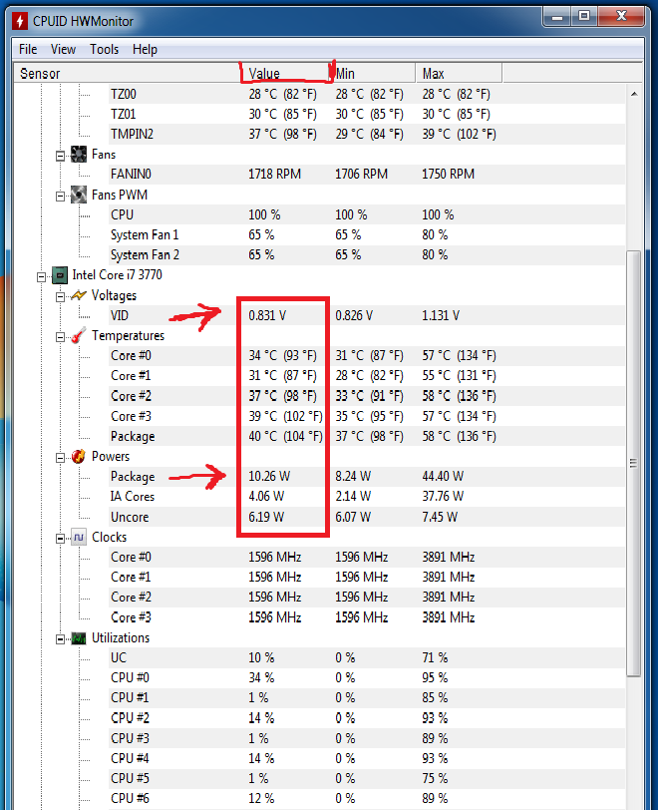
Task: Open the View menu
Action: pyautogui.click(x=63, y=49)
